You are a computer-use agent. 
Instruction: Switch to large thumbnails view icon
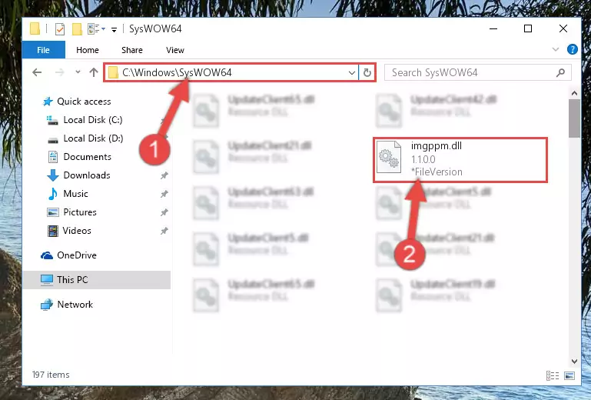569,375
